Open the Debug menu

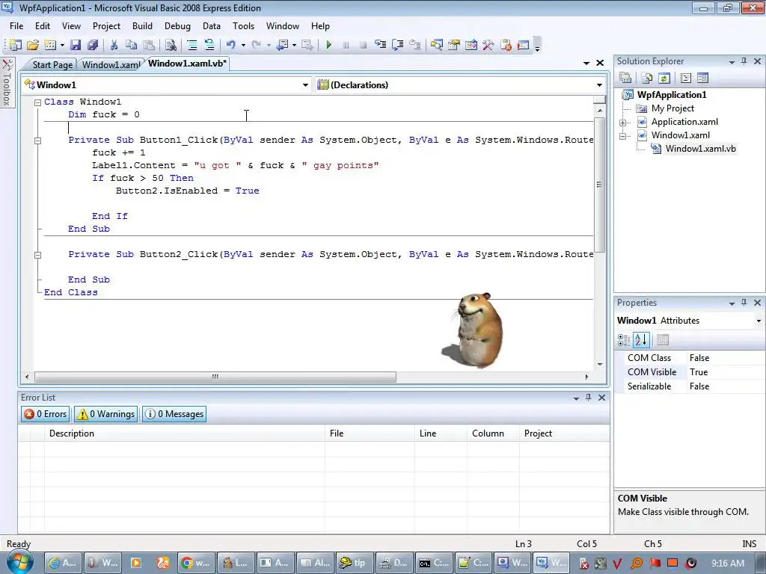tap(177, 26)
